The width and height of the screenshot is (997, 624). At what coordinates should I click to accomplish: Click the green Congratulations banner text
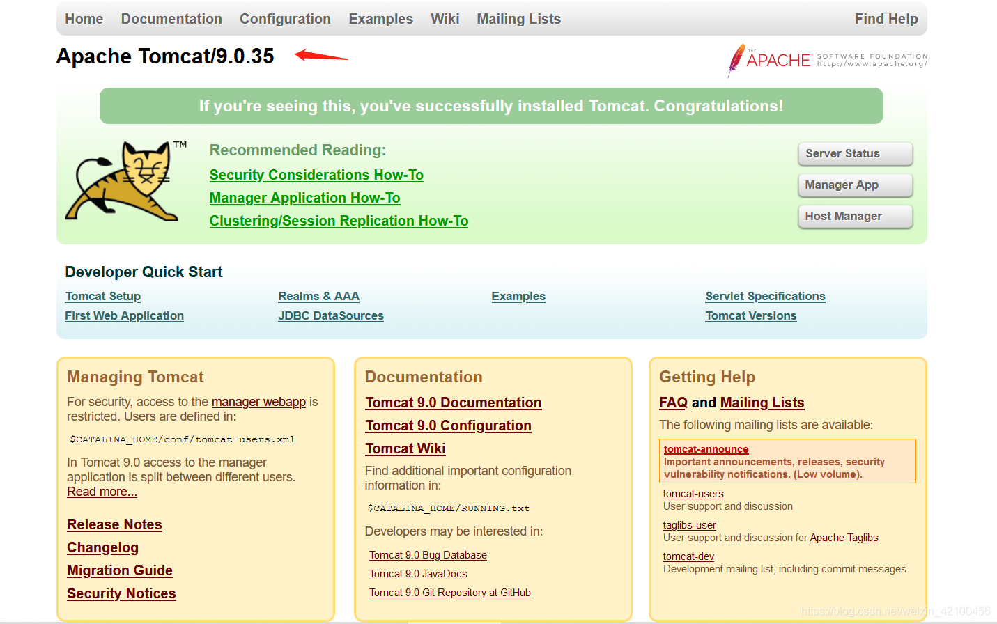pos(491,106)
